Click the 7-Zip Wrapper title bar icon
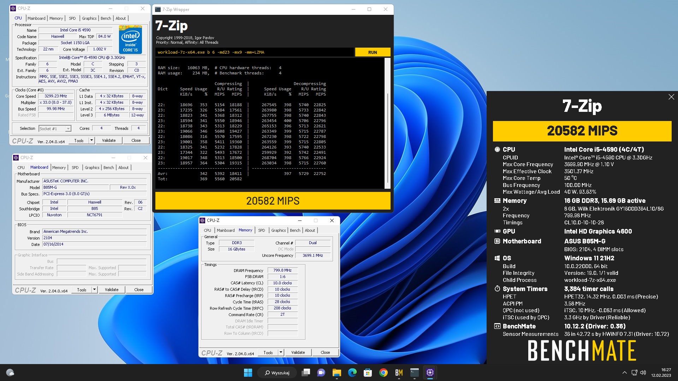Screen dimensions: 678x381 tap(158, 10)
